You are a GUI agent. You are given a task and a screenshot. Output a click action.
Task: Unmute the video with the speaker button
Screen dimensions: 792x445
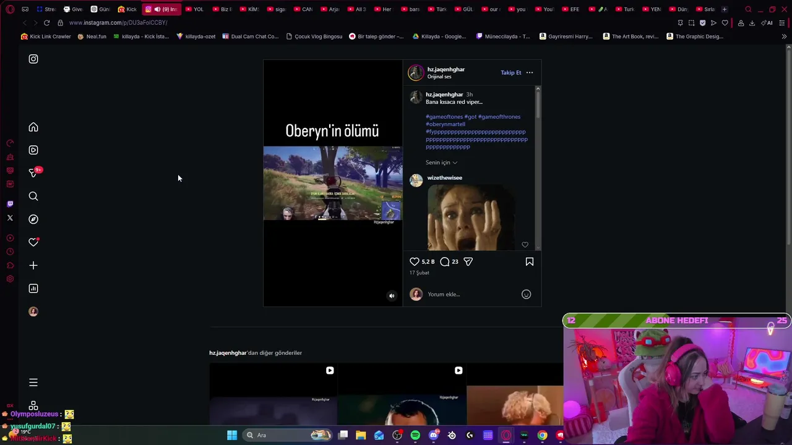(392, 296)
